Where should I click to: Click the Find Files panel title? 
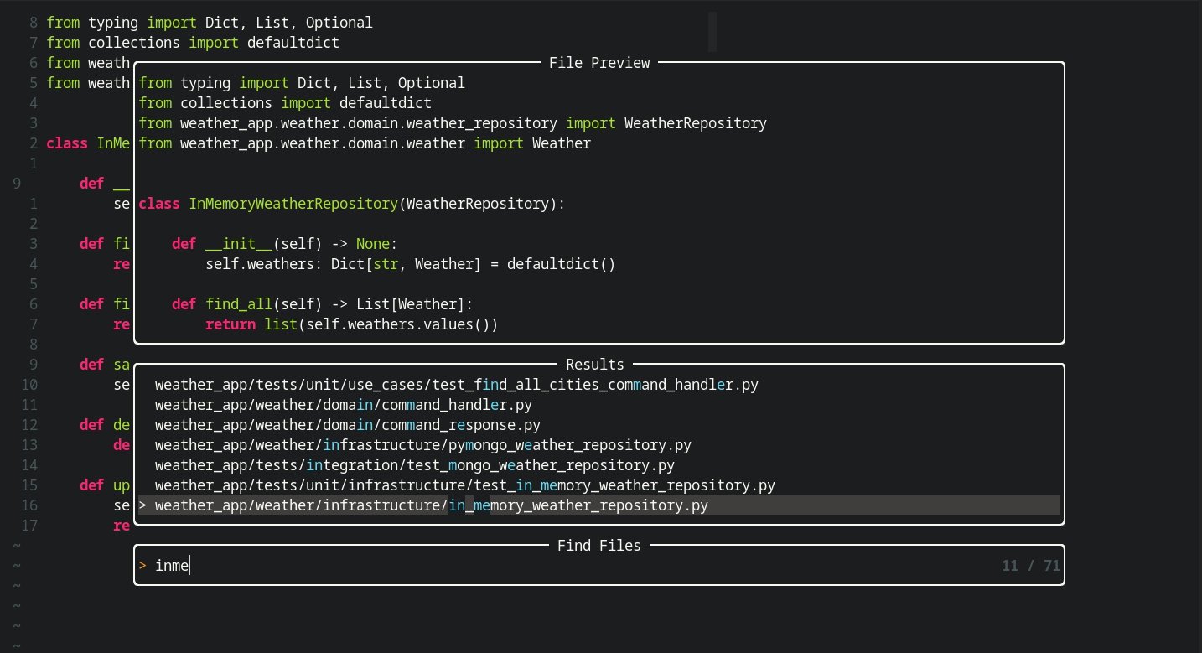[598, 546]
